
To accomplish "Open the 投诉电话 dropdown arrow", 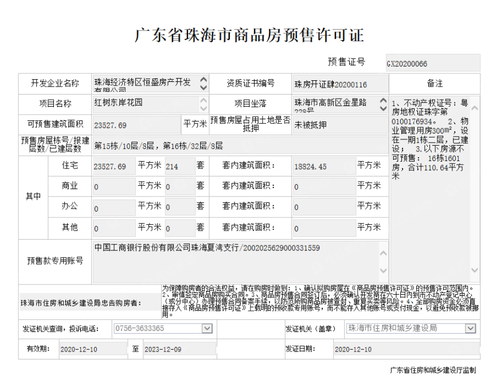I will pyautogui.click(x=207, y=328).
